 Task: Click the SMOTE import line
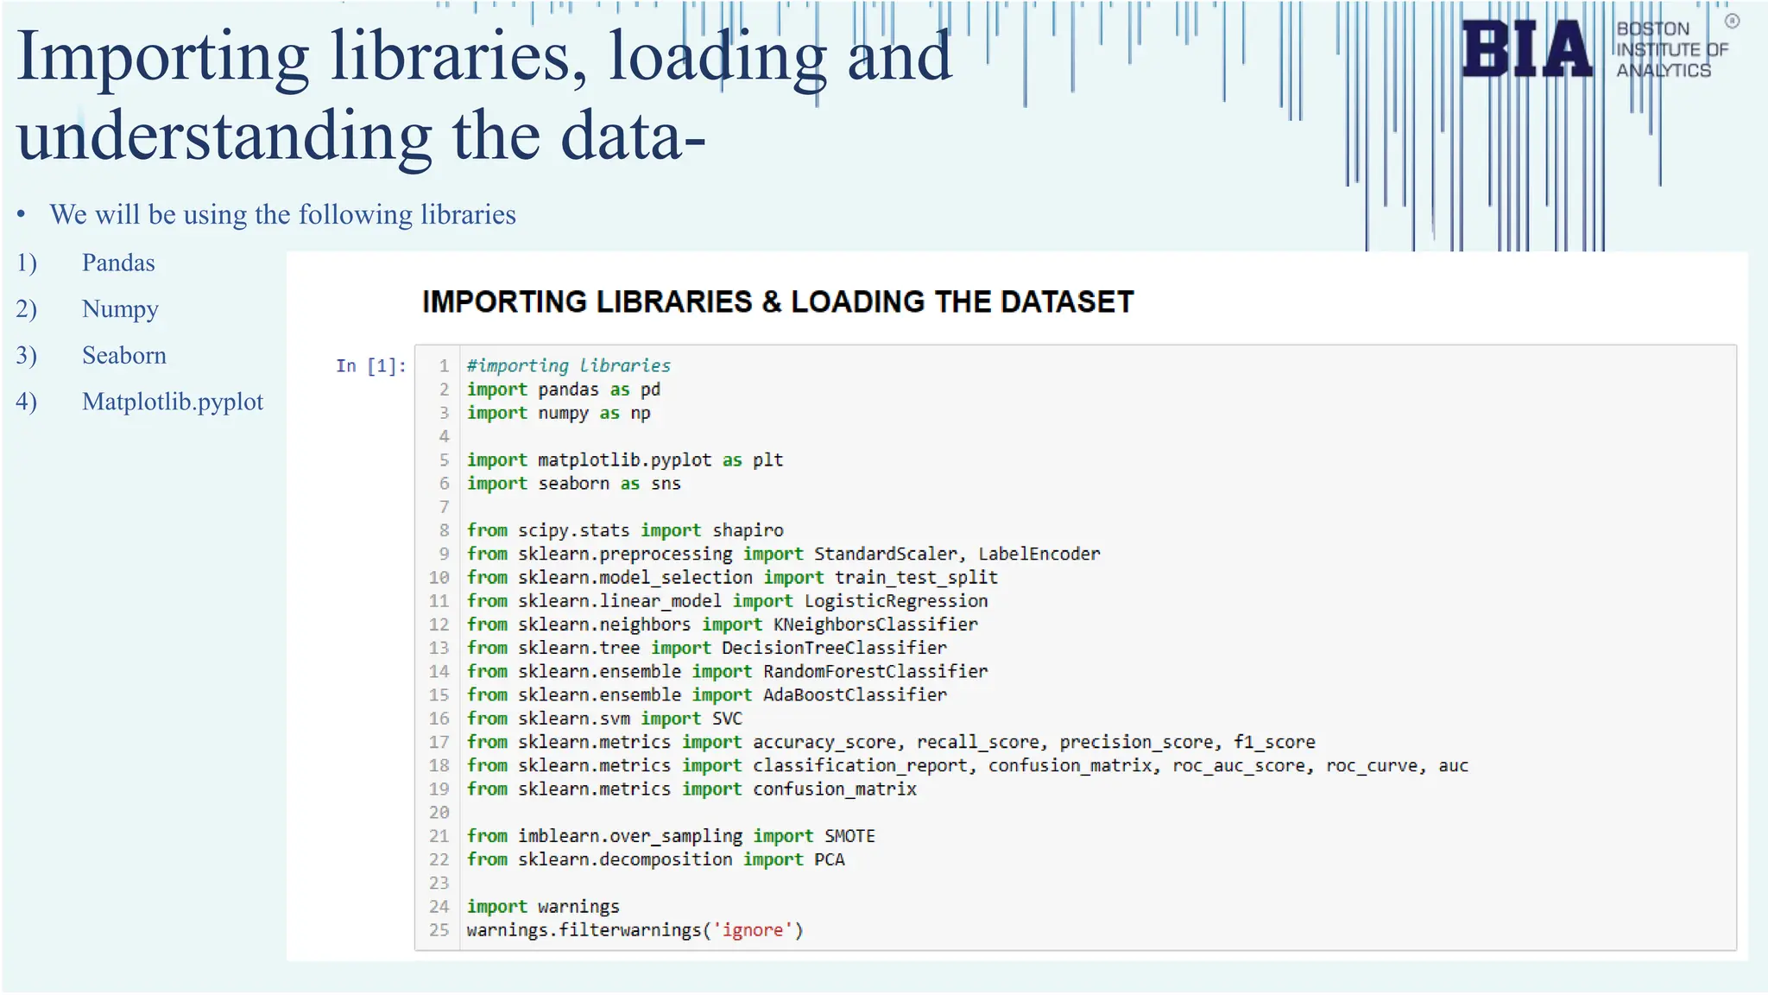[x=671, y=836]
